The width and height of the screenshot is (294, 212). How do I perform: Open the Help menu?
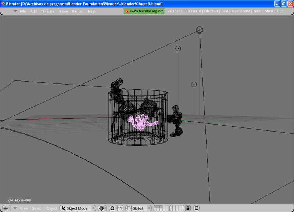[x=92, y=11]
